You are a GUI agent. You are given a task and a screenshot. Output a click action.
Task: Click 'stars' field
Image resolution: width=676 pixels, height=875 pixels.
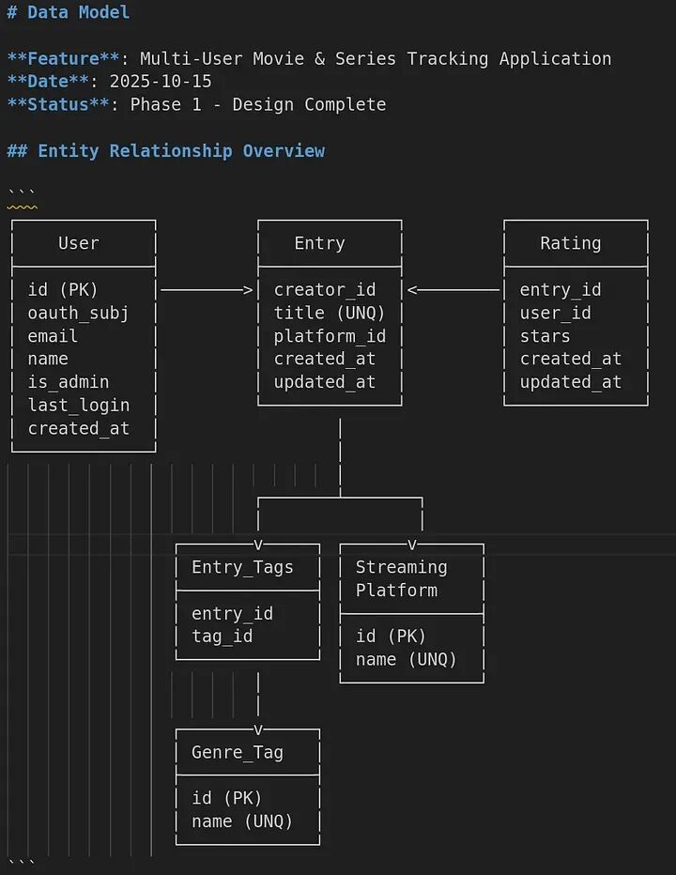pyautogui.click(x=545, y=336)
